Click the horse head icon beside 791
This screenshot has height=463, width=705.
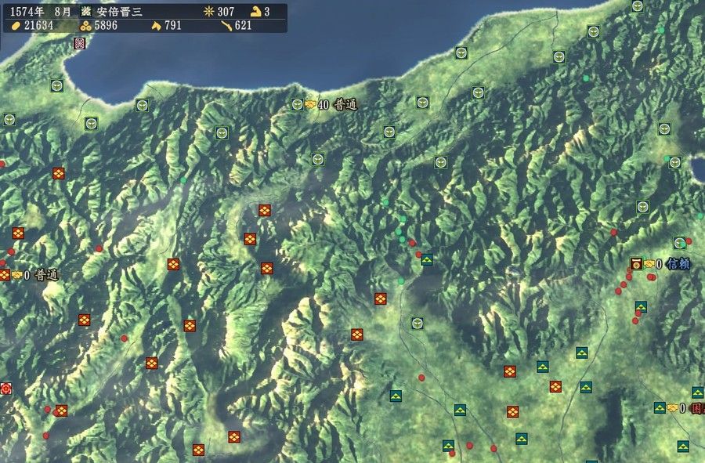[x=156, y=26]
